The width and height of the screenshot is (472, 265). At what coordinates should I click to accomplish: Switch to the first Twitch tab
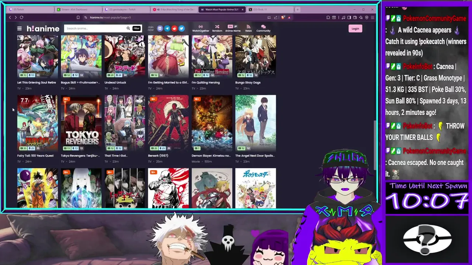(x=31, y=10)
